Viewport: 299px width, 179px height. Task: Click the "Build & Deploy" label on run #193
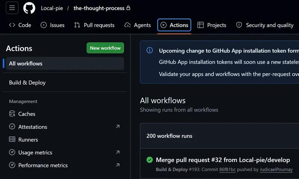point(172,169)
